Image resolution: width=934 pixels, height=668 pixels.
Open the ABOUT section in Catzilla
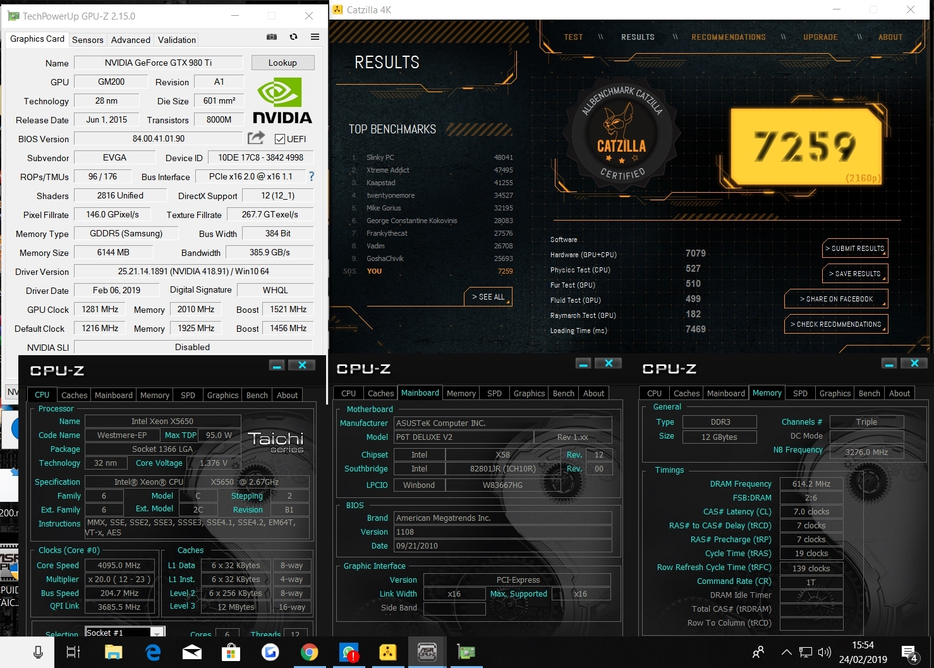coord(890,37)
